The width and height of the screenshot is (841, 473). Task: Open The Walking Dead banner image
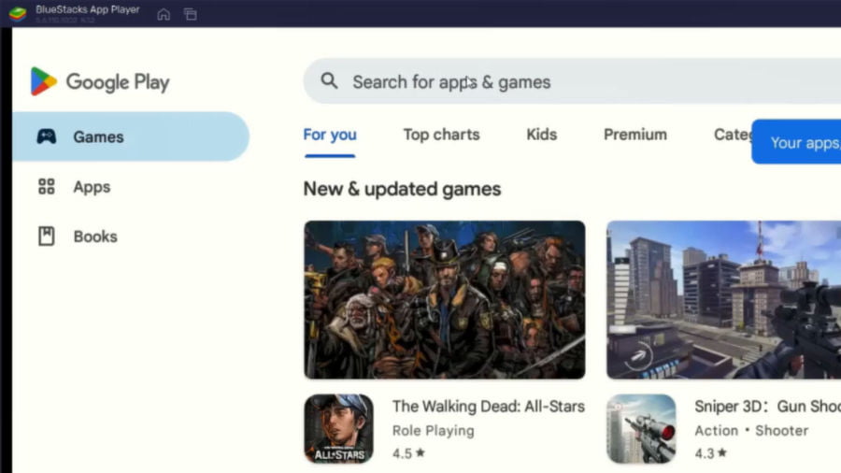(x=445, y=300)
